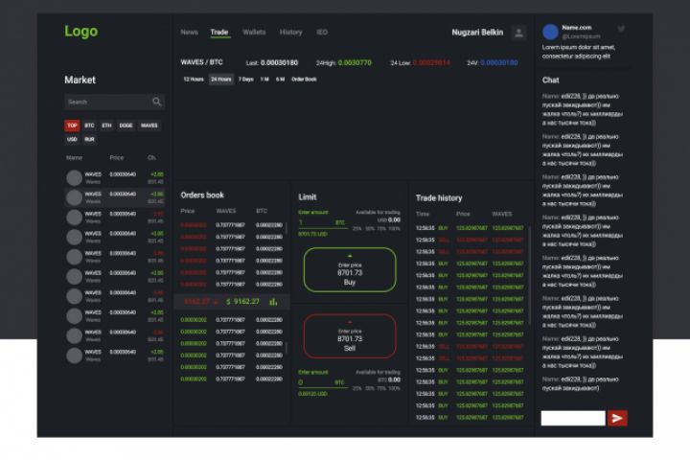Open the Wallets tab
The image size is (690, 460).
click(x=254, y=33)
